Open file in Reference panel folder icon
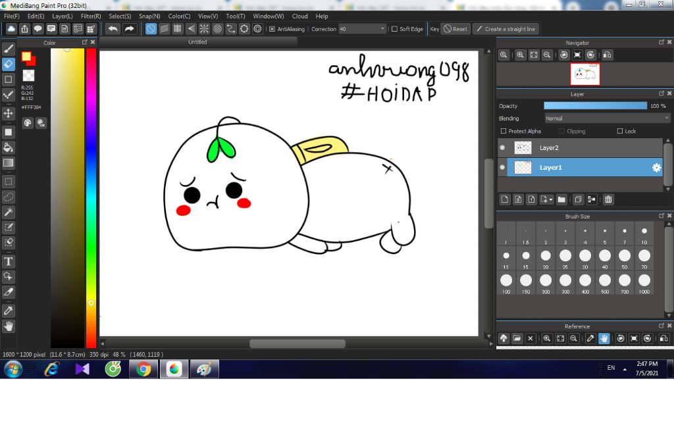 (x=517, y=338)
